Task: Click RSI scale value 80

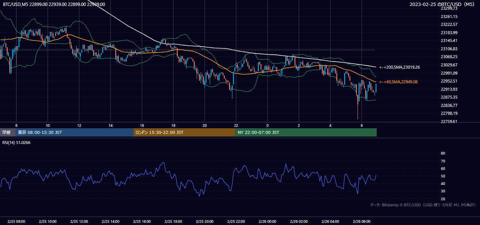Action: pyautogui.click(x=443, y=153)
